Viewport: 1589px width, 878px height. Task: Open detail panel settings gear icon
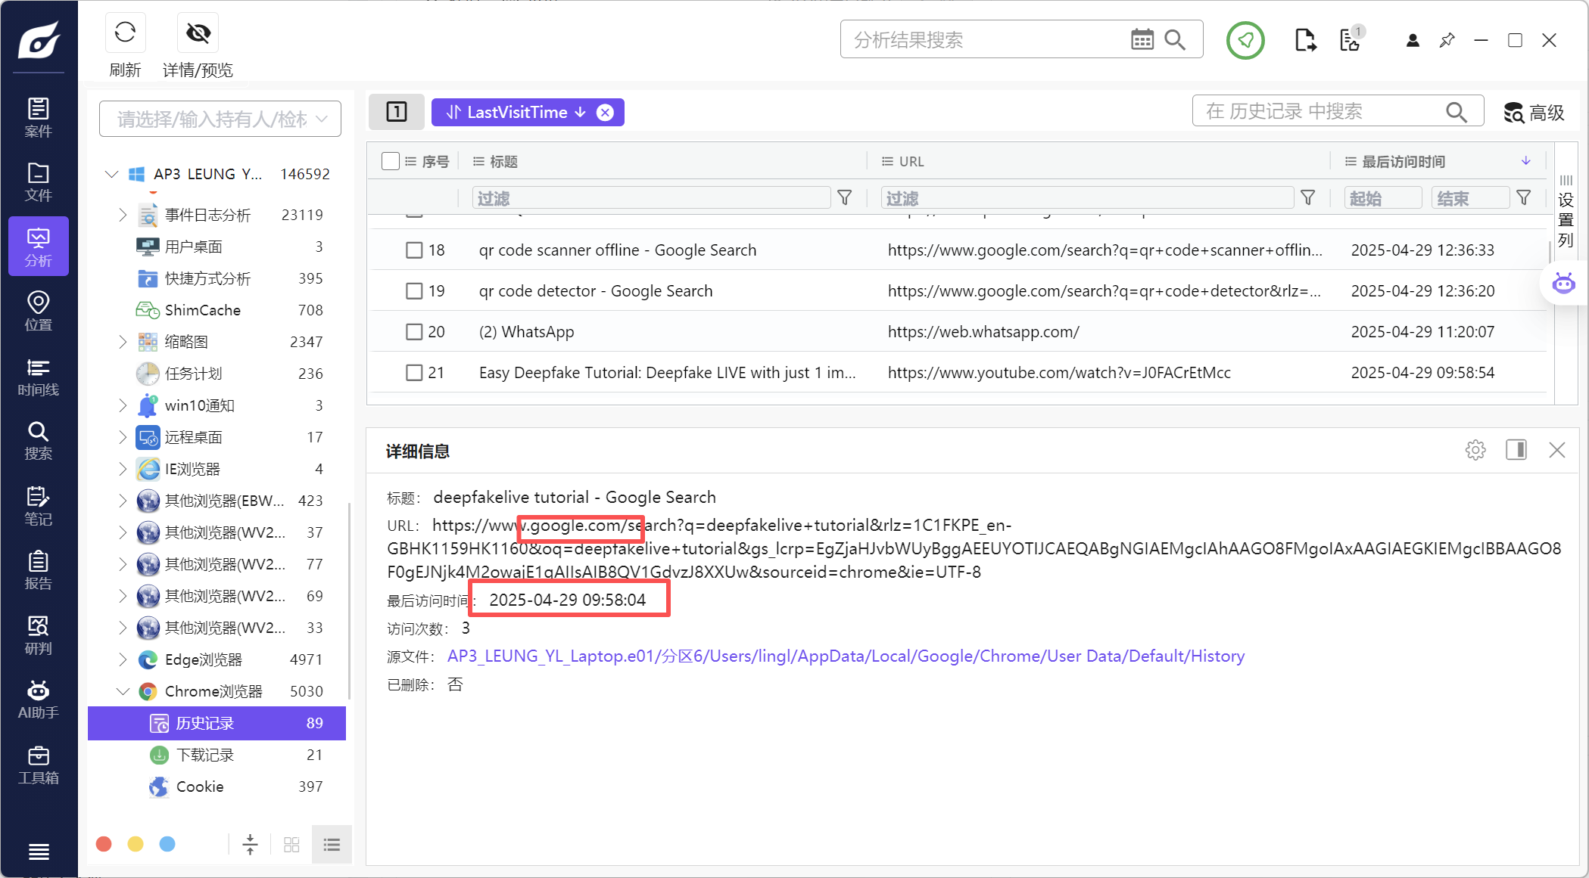pyautogui.click(x=1475, y=450)
